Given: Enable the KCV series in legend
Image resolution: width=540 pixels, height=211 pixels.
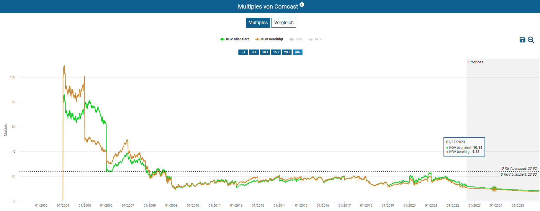Looking at the screenshot, I should point(296,39).
